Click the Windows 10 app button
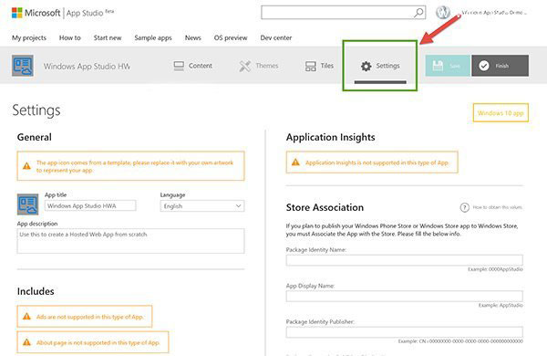 501,113
